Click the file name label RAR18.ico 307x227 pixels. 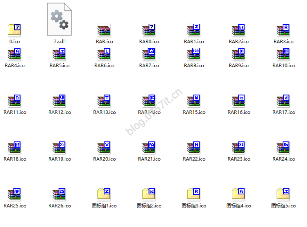point(15,159)
